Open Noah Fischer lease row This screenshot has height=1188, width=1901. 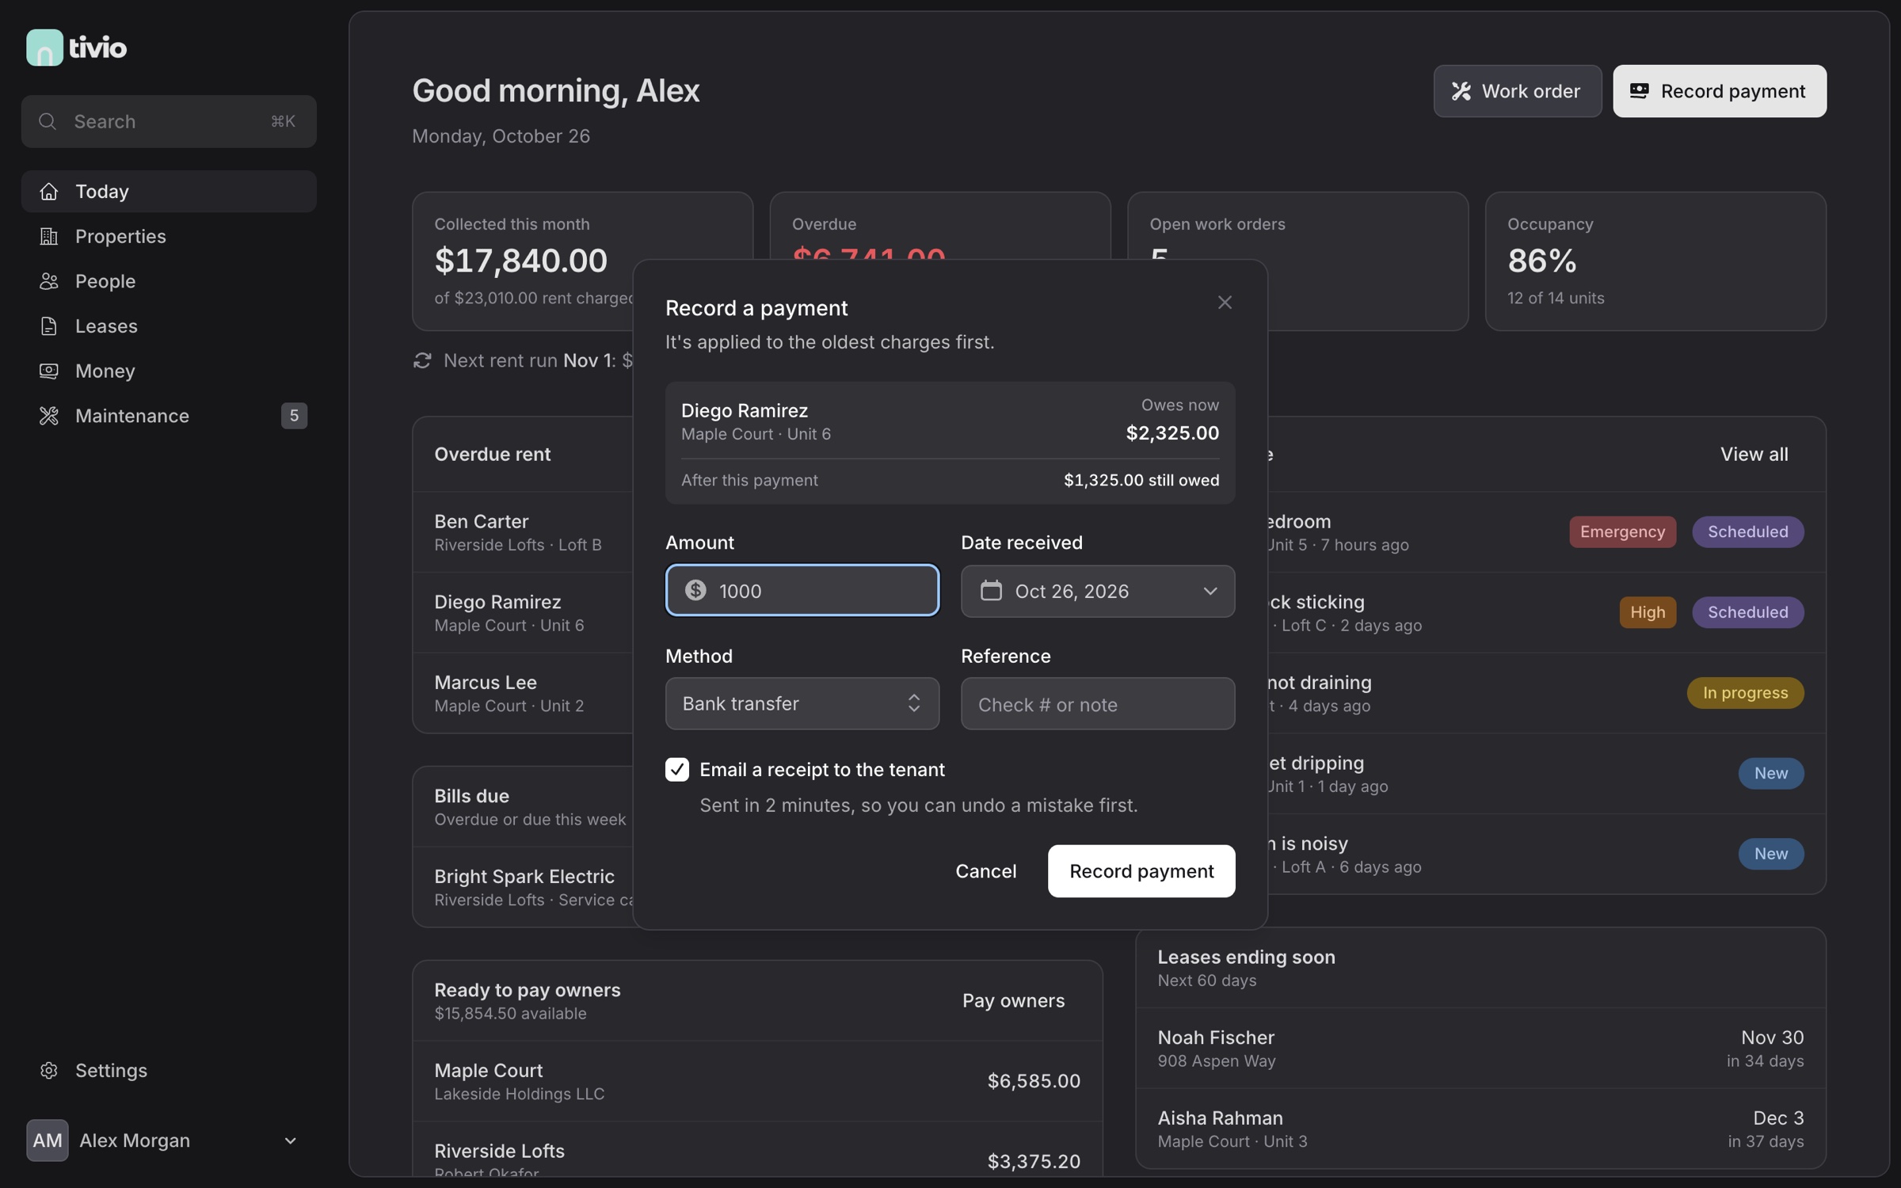1480,1048
